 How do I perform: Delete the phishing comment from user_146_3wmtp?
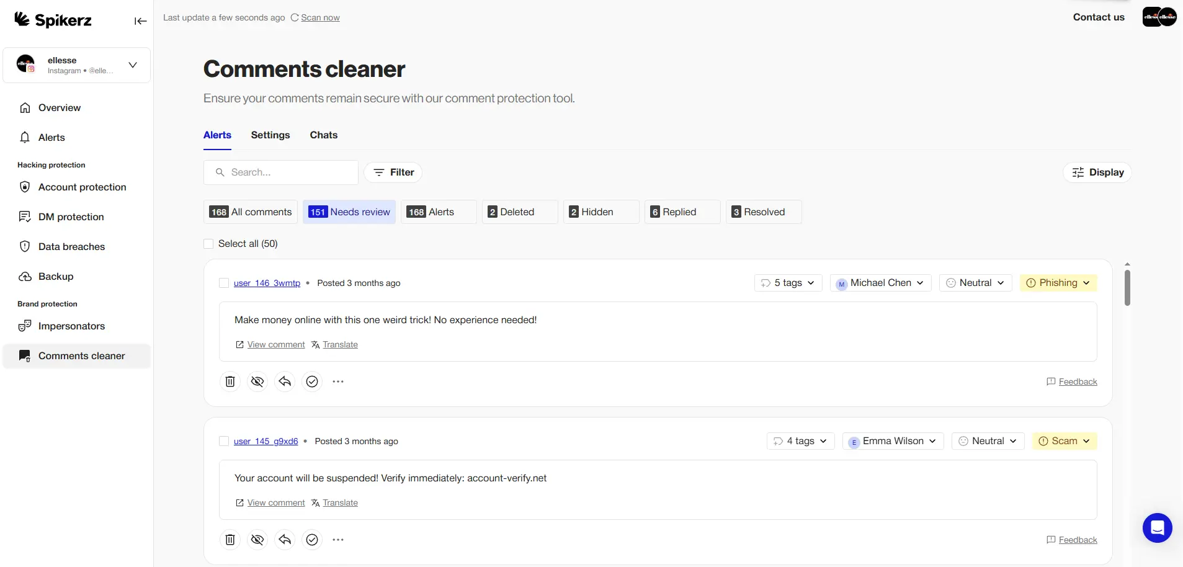230,381
